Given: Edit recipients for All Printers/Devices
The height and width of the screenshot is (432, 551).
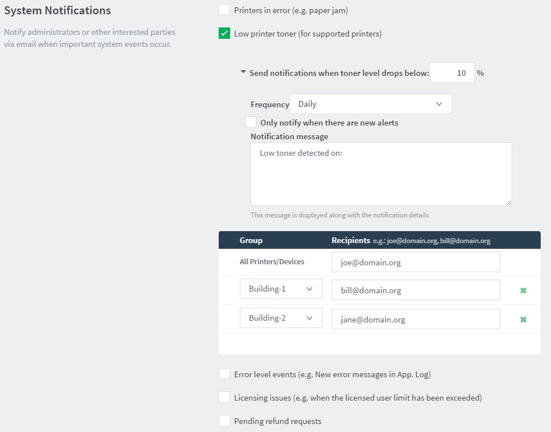Looking at the screenshot, I should coord(416,262).
